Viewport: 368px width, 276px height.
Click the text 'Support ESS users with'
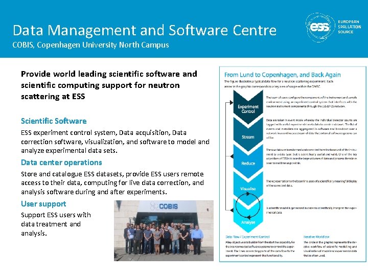click(x=56, y=215)
